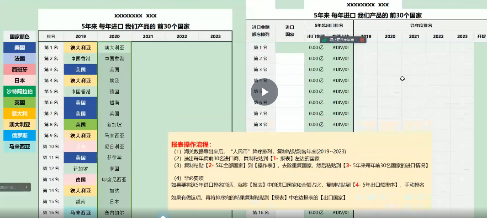Click the 西班牙 pink legend cell
The image size is (487, 218).
tap(19, 70)
